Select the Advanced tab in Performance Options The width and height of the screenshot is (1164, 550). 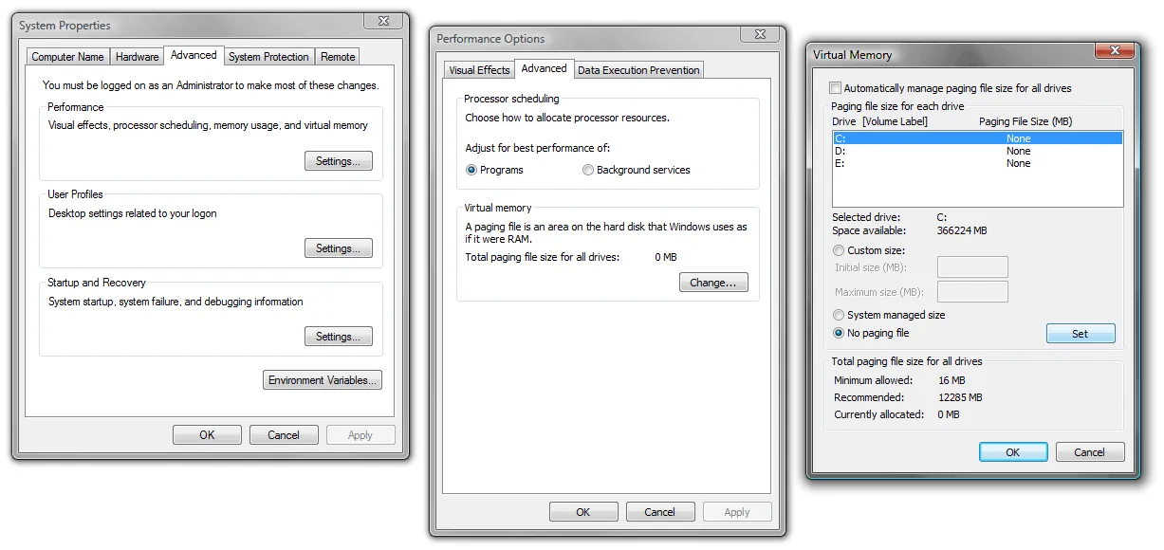544,68
